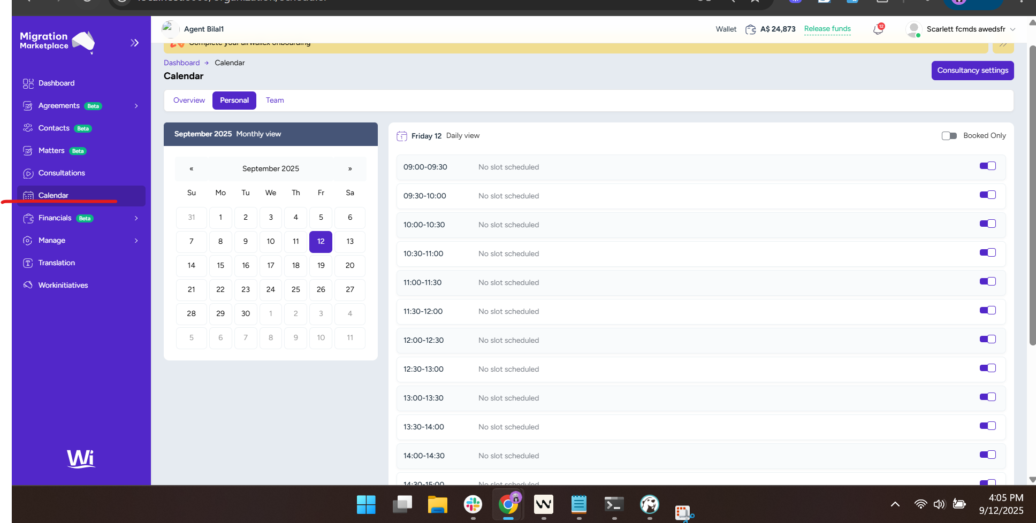The image size is (1036, 523).
Task: Enable the Booked Only toggle
Action: 949,136
